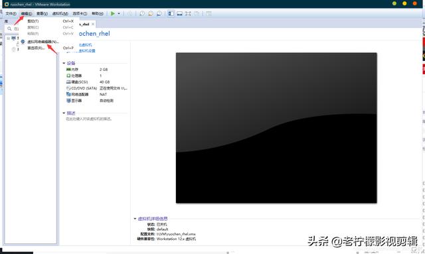Viewport: 425px width, 254px height.
Task: Click the VMware Workstation title bar icon
Action: click(7, 5)
